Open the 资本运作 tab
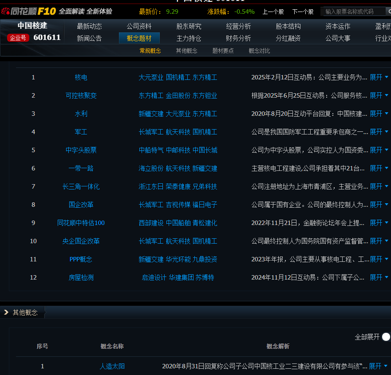391x375 pixels. [x=338, y=26]
